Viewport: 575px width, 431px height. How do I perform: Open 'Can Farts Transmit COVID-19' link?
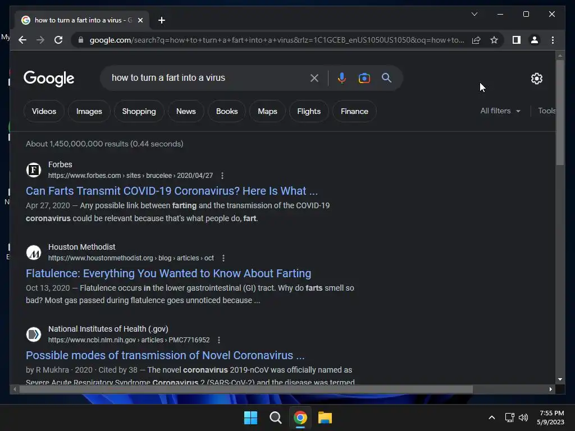[172, 191]
